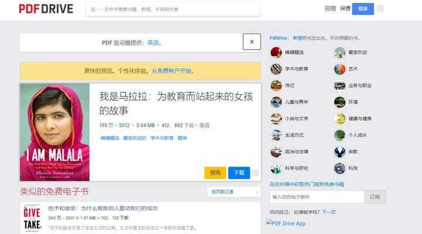The width and height of the screenshot is (422, 234).
Task: Open the 传记 category label
Action: pos(290,85)
